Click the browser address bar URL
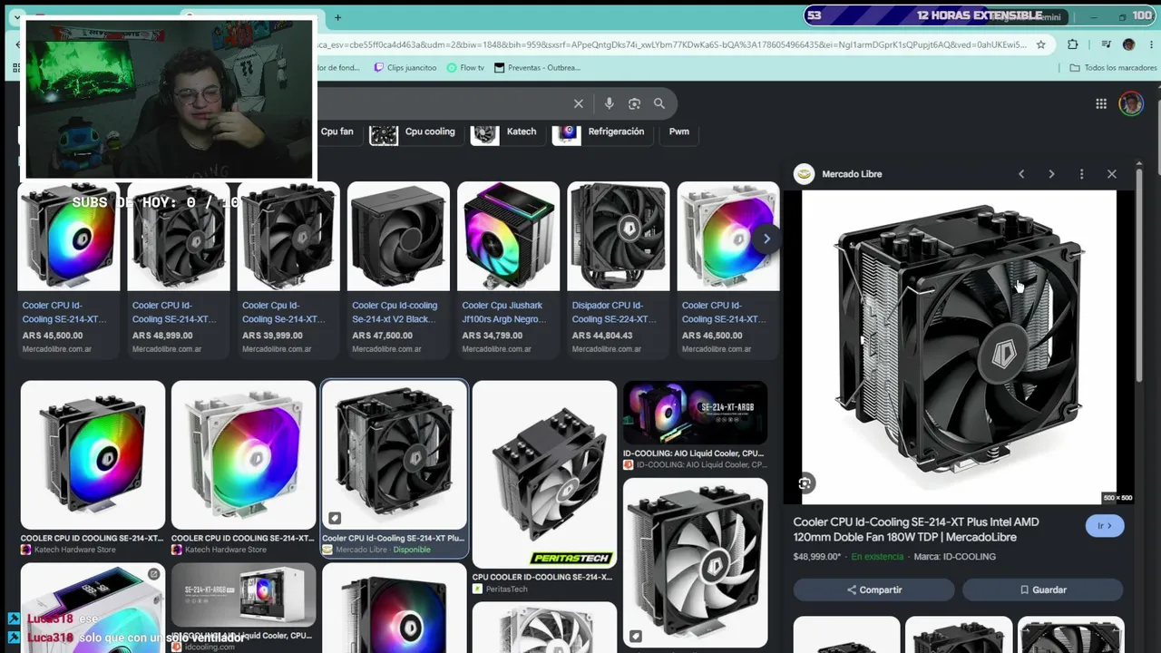 671,44
